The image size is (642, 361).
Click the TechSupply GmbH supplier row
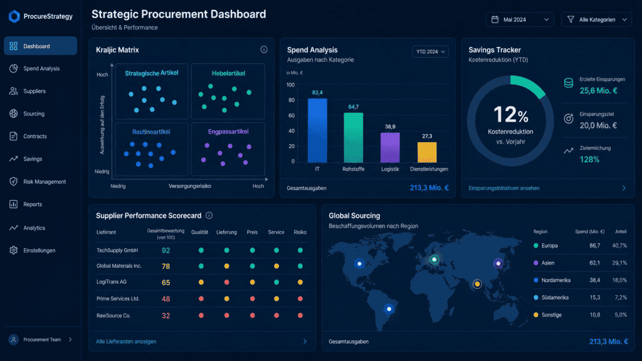[x=203, y=250]
